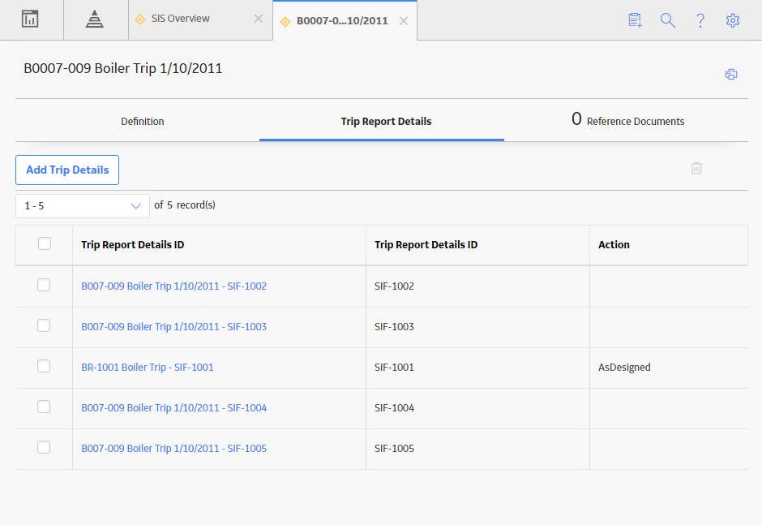The height and width of the screenshot is (525, 762).
Task: Open the BR-1001 Boiler Trip - SIF-1001 link
Action: [148, 368]
